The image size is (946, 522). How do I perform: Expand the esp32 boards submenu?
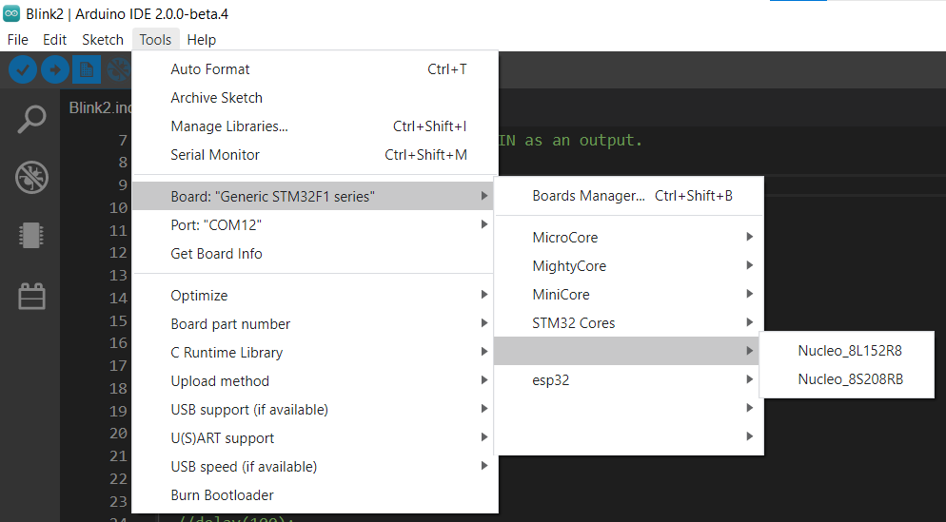[x=629, y=379]
